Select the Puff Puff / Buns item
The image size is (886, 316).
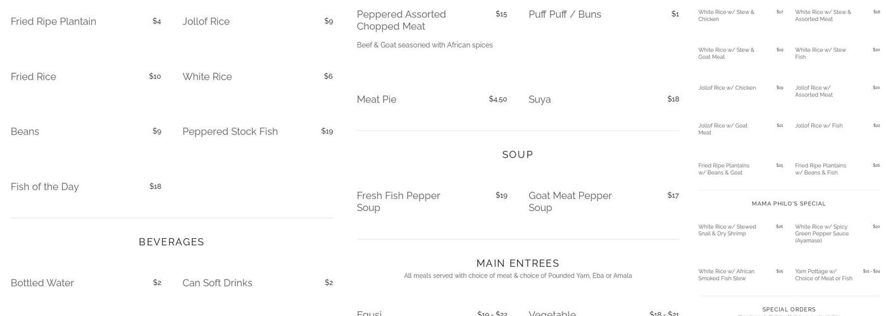[x=565, y=15]
